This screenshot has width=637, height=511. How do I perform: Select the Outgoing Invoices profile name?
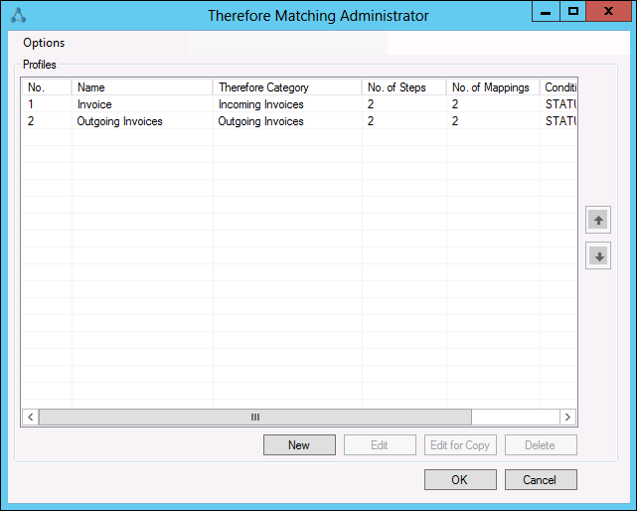coord(119,121)
